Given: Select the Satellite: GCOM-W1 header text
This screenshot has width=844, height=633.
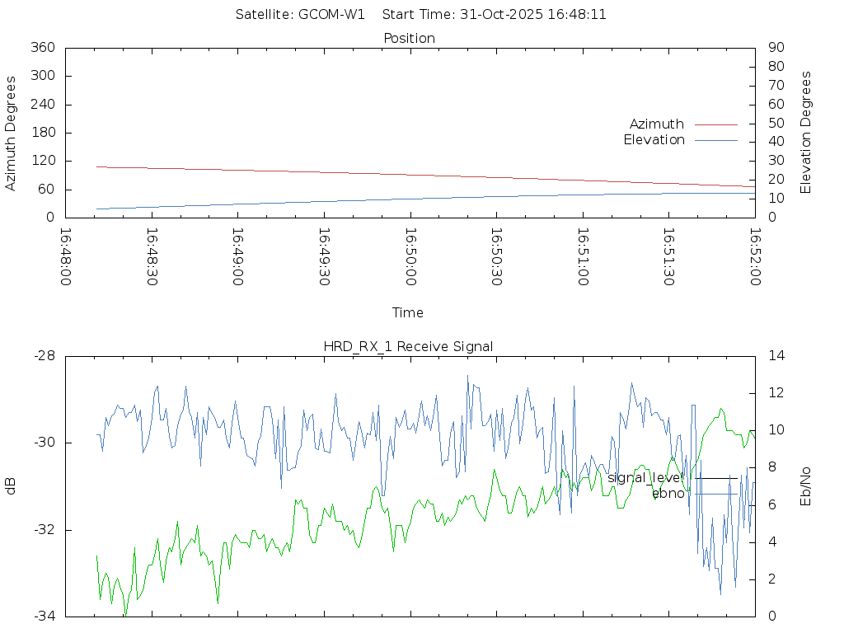Looking at the screenshot, I should click(300, 14).
